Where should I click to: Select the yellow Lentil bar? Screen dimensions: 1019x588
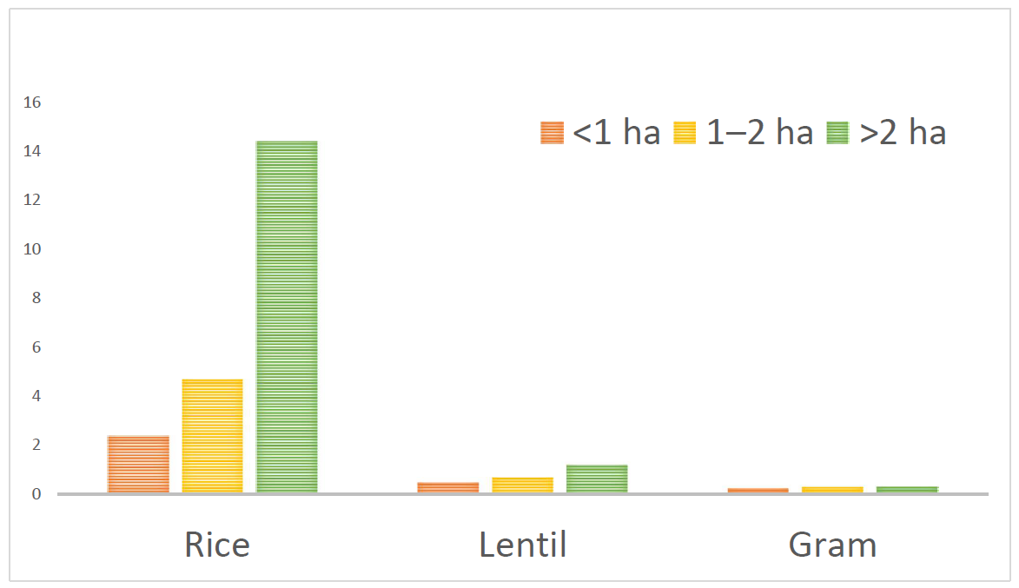coord(522,485)
